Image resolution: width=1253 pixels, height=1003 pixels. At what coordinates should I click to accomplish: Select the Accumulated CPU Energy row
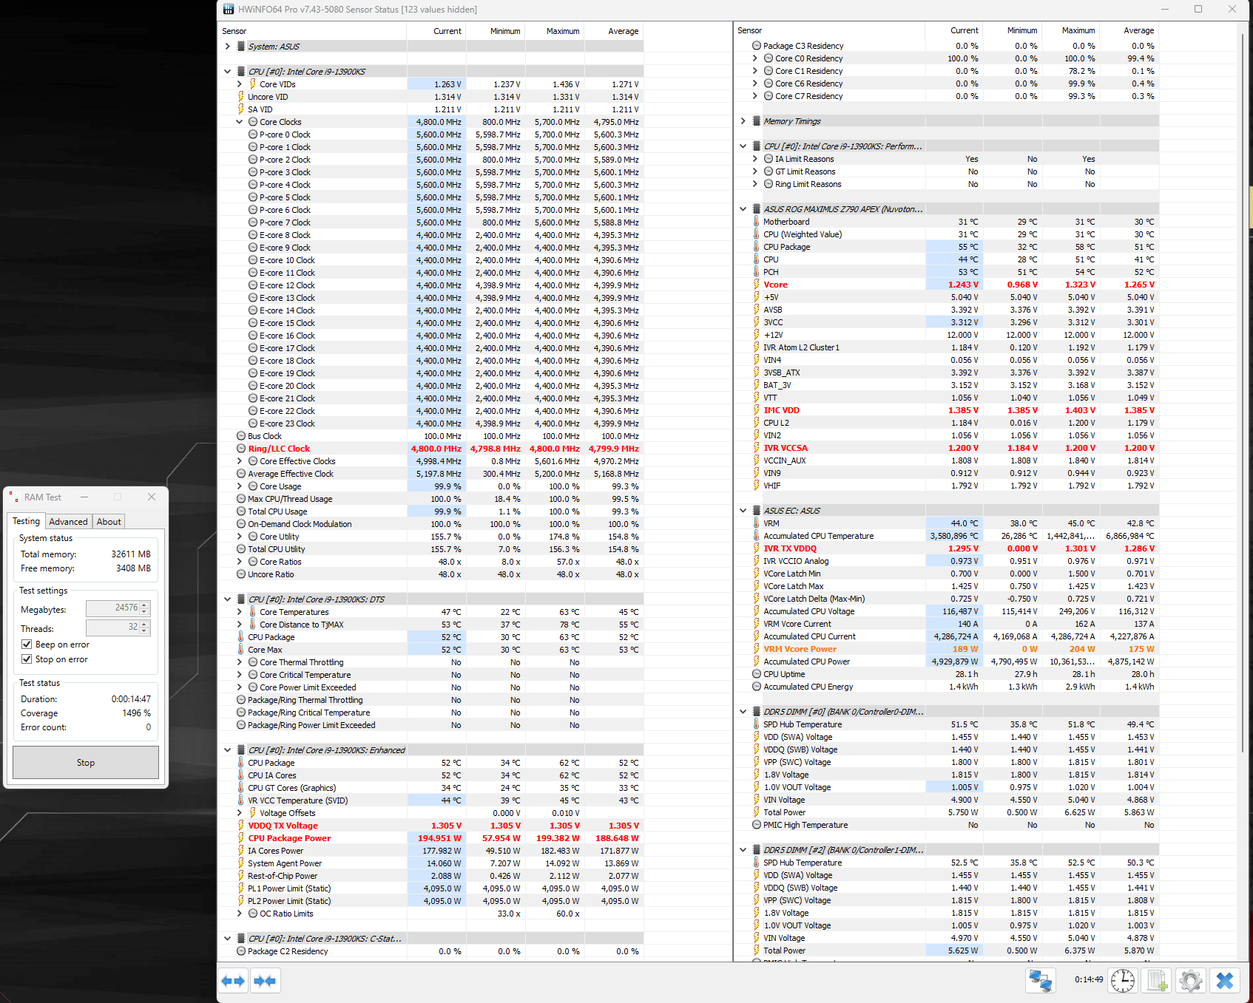[947, 687]
